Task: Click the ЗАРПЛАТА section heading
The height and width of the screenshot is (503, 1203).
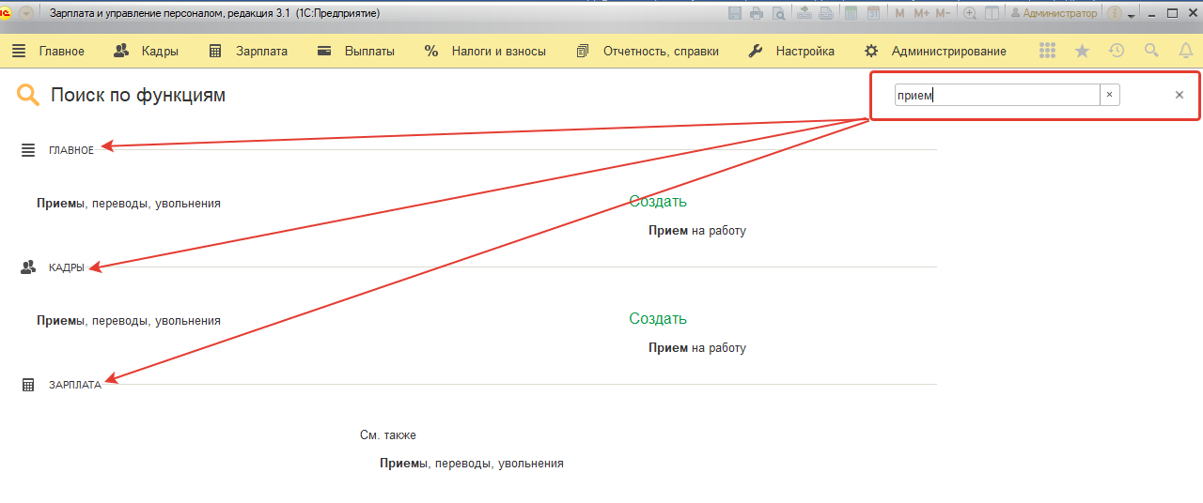Action: (75, 385)
